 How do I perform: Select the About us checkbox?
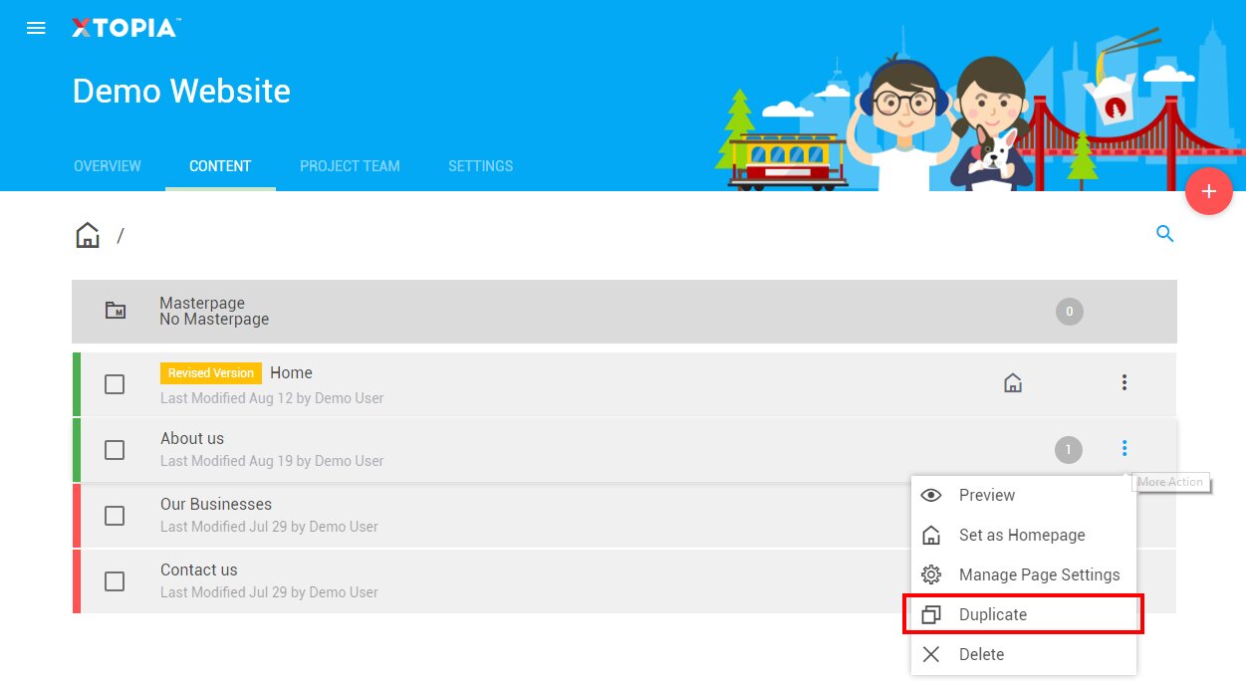point(115,450)
